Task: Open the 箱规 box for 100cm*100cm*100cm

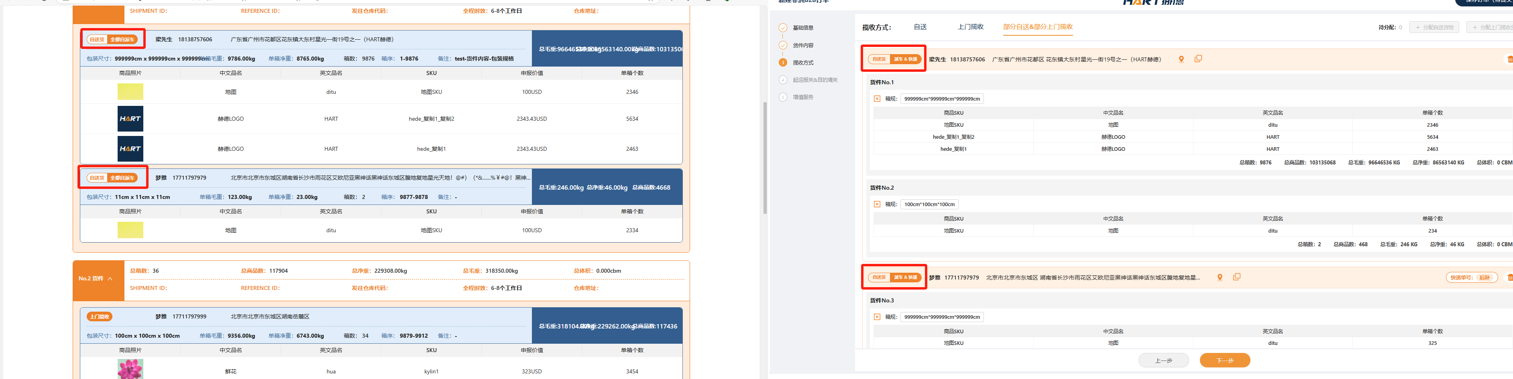Action: tap(929, 205)
